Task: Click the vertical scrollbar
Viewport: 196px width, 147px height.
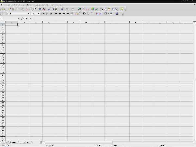Action: point(194,81)
